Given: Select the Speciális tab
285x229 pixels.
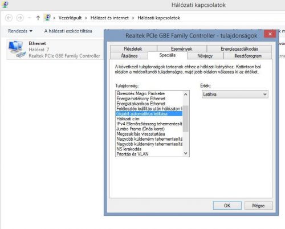Looking at the screenshot, I should (168, 55).
